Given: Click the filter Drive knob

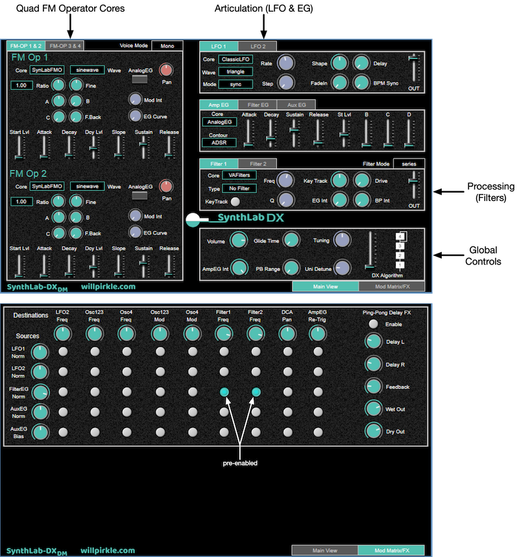Looking at the screenshot, I should 362,180.
